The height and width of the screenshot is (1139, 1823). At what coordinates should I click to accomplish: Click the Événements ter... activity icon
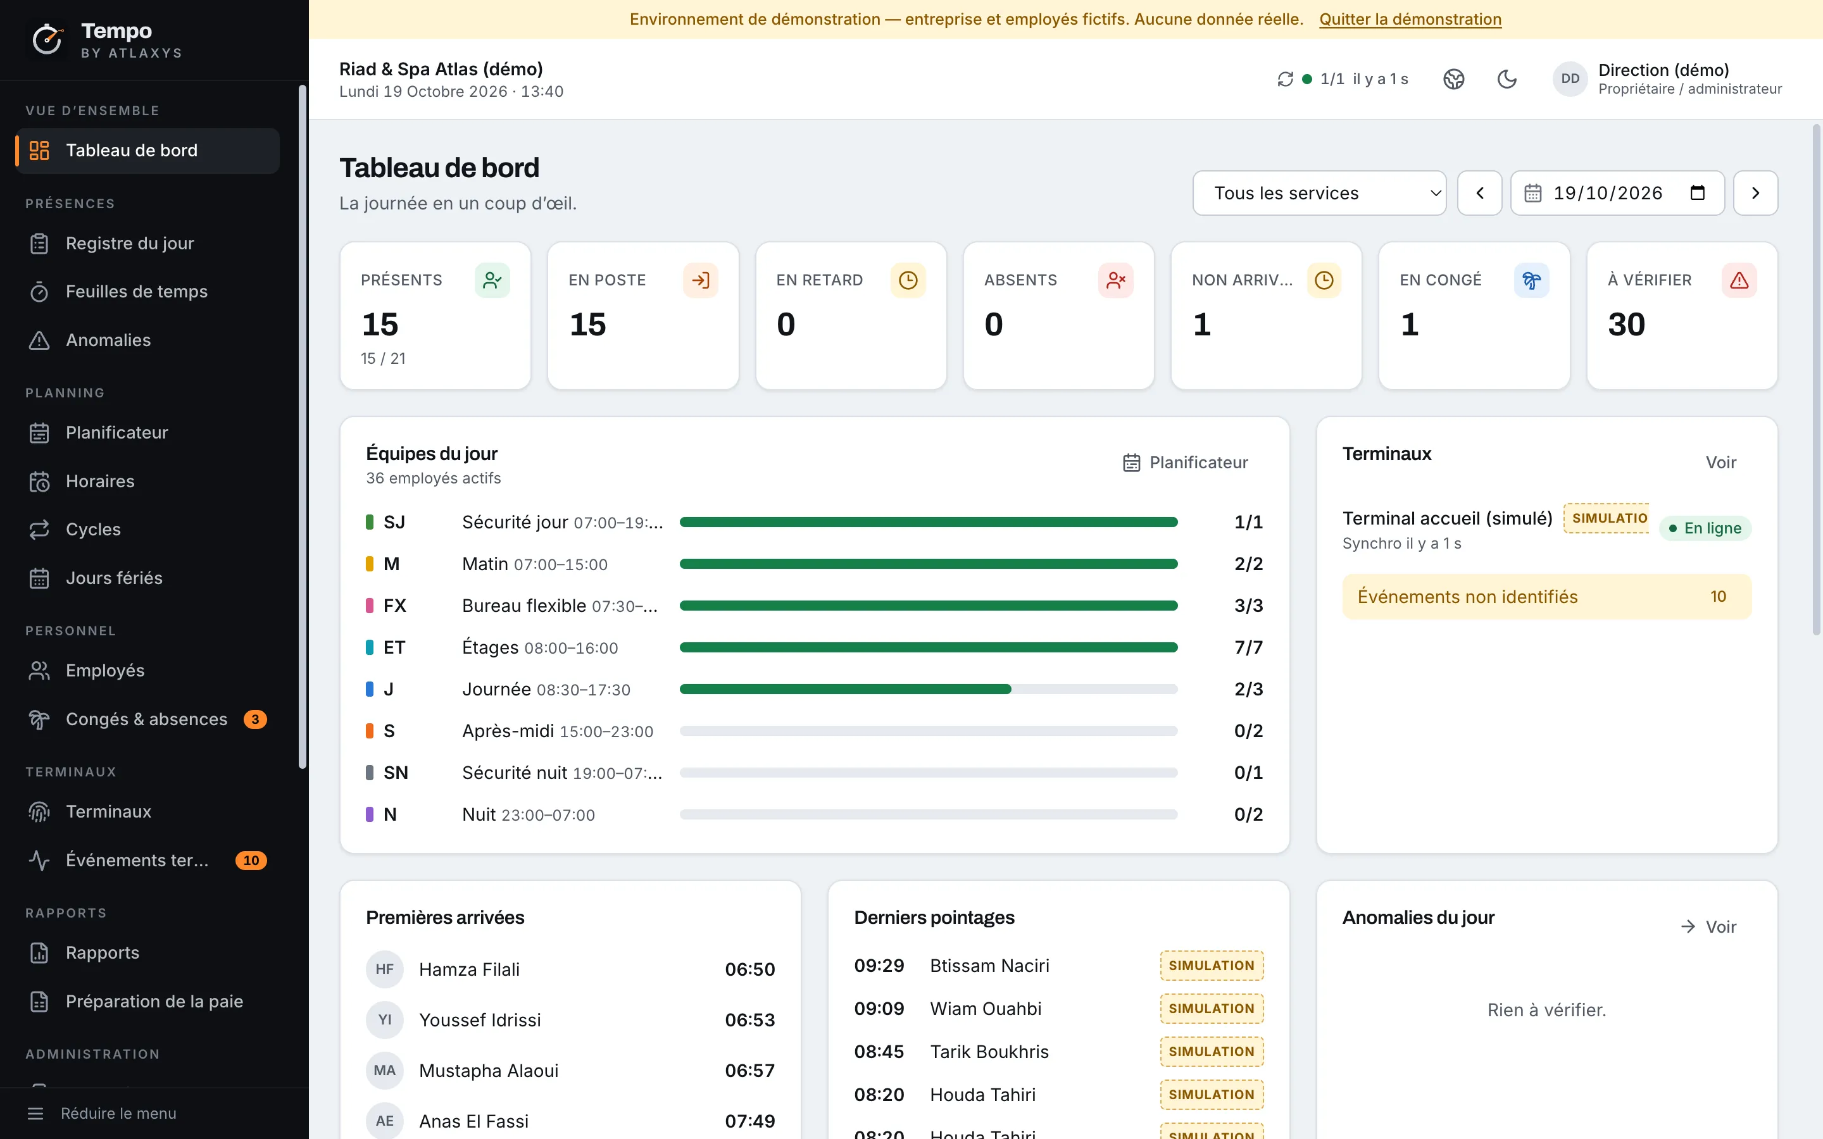[39, 861]
